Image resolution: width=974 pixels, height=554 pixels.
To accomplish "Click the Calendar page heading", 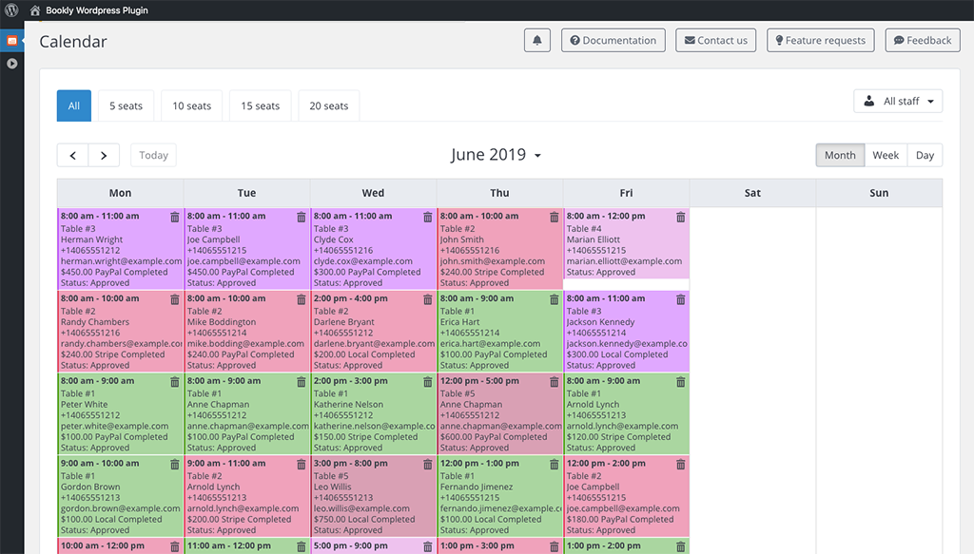I will coord(73,42).
